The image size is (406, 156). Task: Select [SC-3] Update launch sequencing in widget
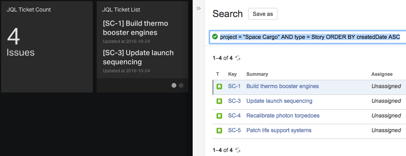pyautogui.click(x=138, y=57)
